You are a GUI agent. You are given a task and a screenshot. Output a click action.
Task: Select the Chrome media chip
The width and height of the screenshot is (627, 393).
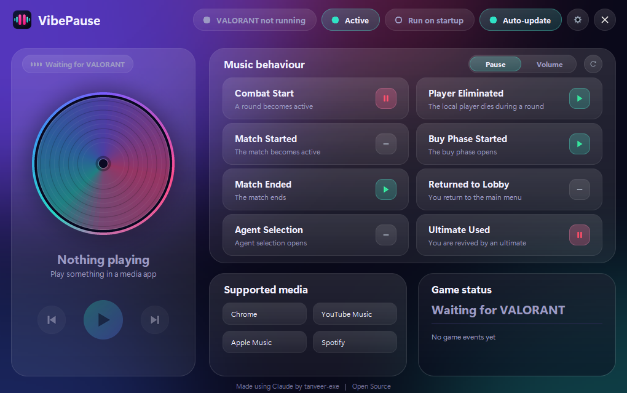click(265, 314)
